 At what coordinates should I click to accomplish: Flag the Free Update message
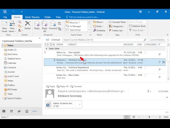point(160,54)
